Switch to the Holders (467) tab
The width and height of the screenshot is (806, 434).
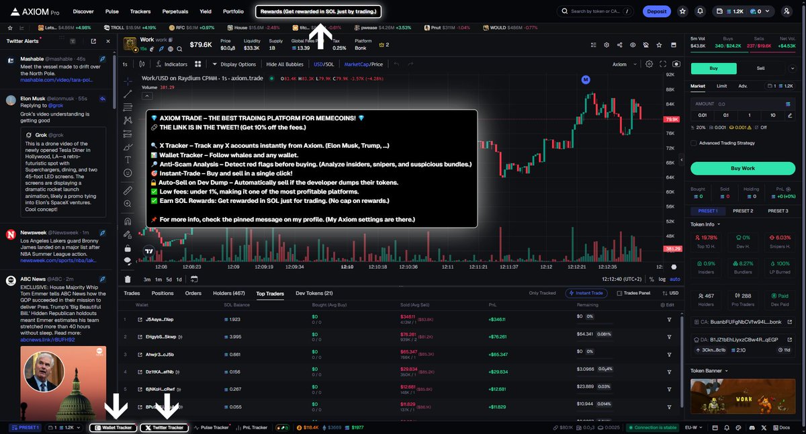[x=229, y=293]
